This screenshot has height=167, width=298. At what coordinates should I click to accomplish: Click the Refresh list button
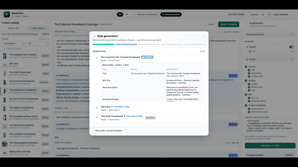[x=13, y=28]
